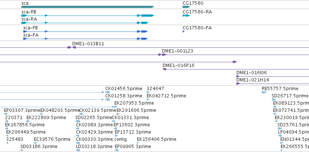The image size is (309, 152).
Task: Click EST EN01344.5prime
Action: point(294,139)
